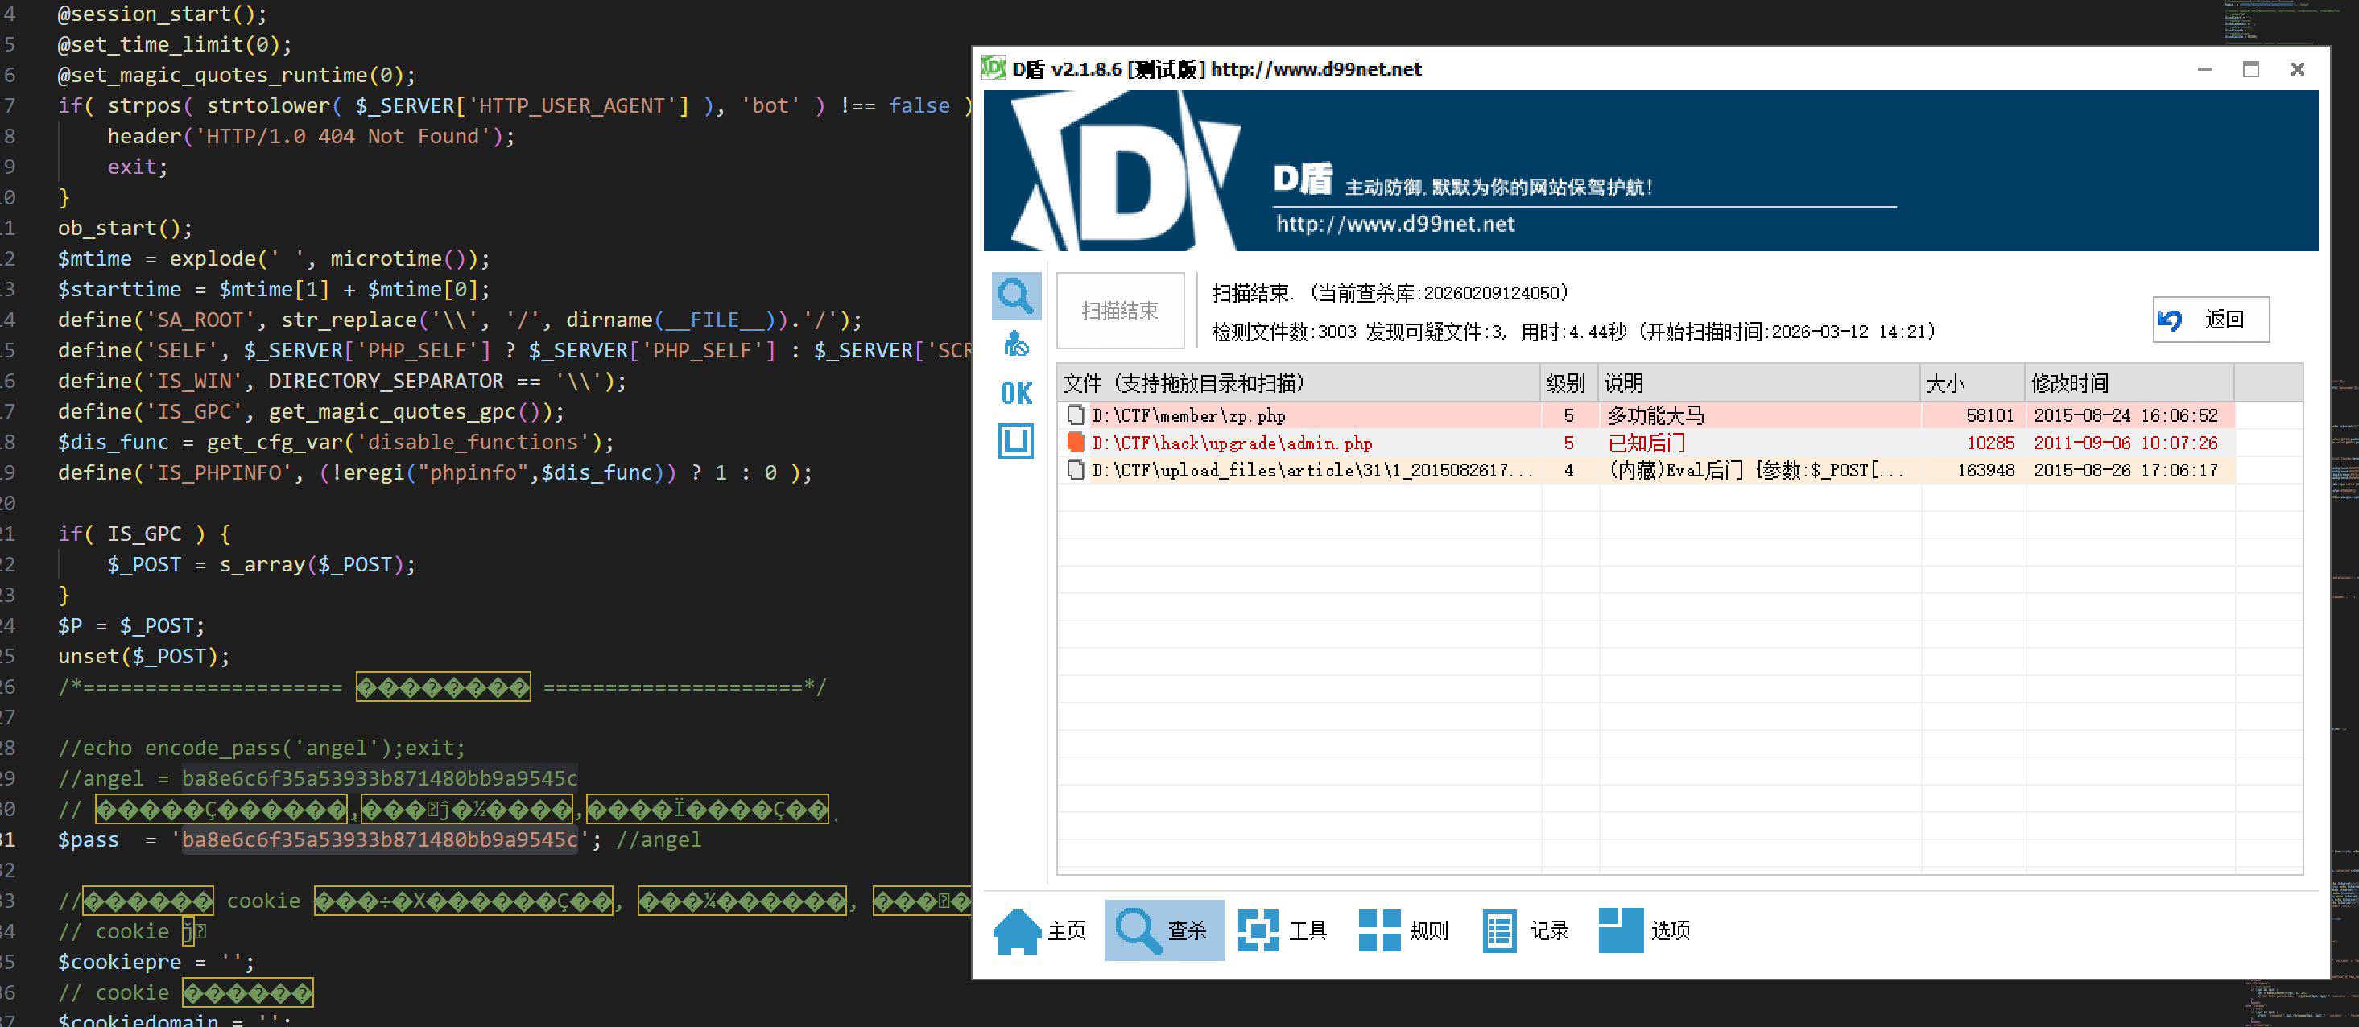Click the 返回 back button
The width and height of the screenshot is (2359, 1027).
pos(2210,320)
